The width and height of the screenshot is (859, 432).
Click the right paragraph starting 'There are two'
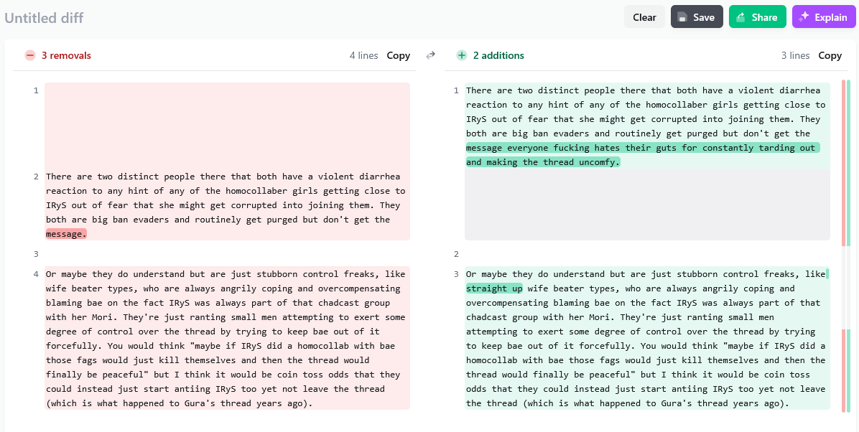pos(648,126)
